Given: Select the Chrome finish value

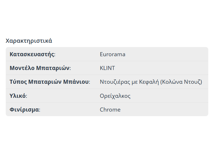Looking at the screenshot, I should (110, 110).
